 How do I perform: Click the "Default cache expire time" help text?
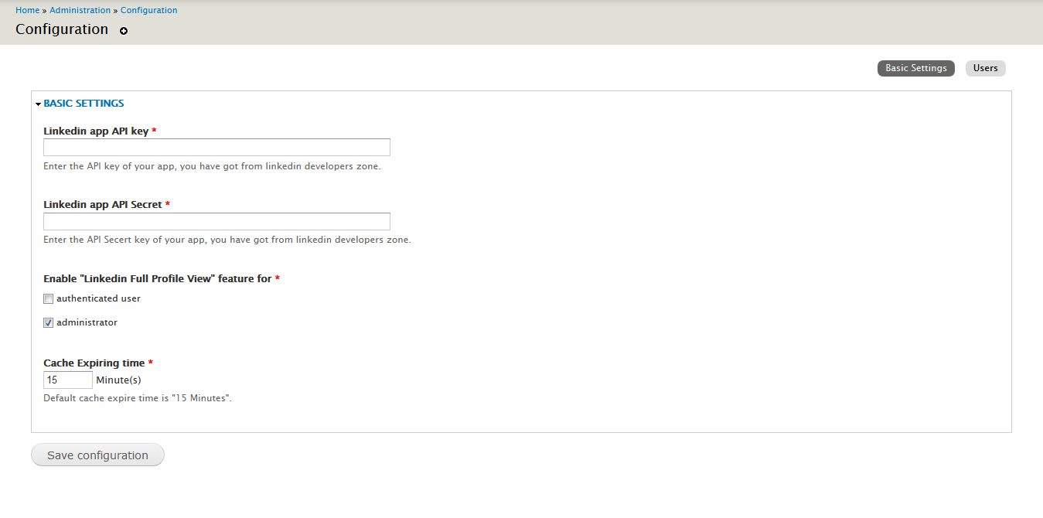pyautogui.click(x=138, y=398)
